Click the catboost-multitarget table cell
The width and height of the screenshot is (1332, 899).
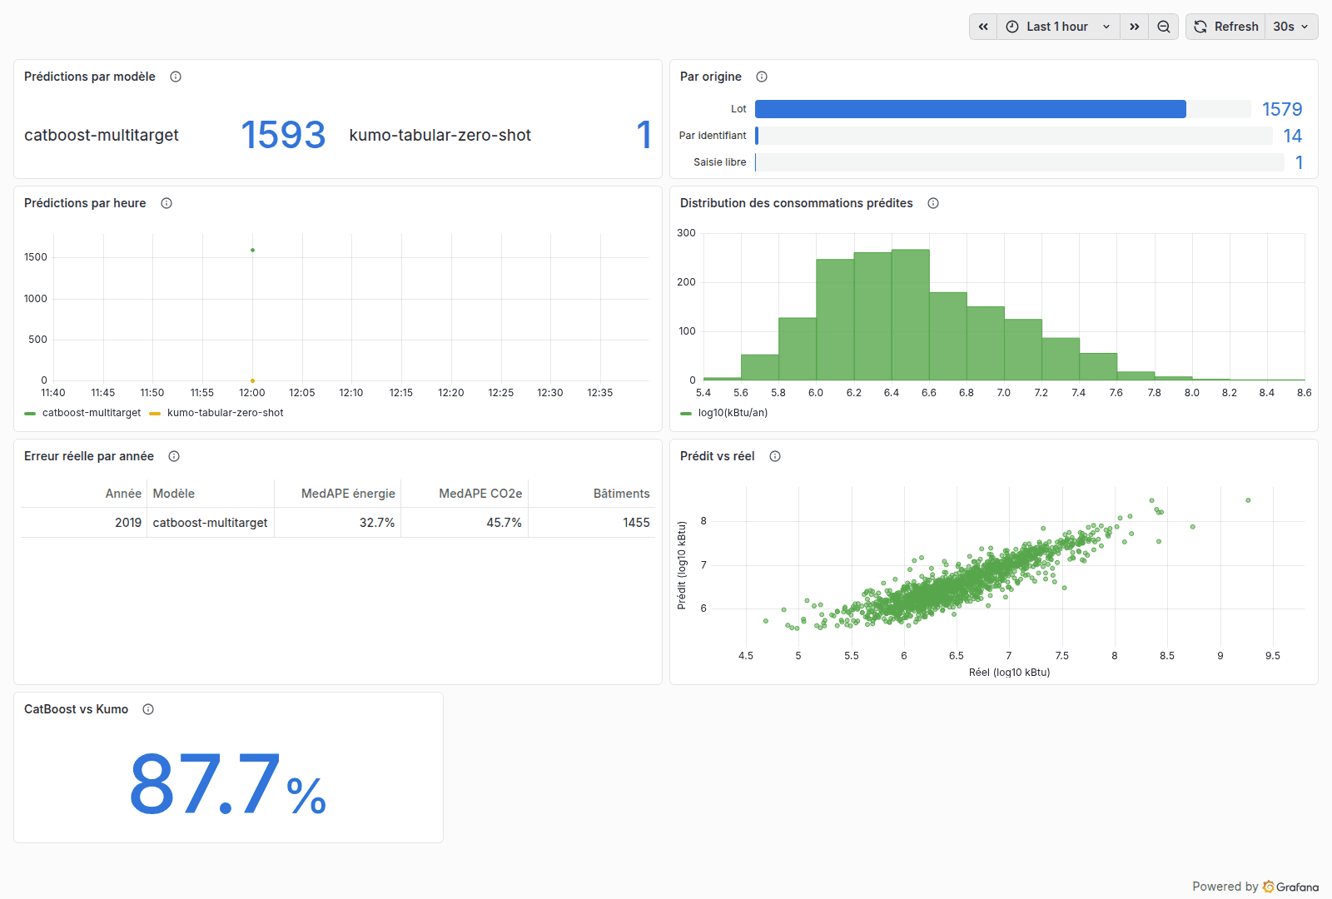[x=210, y=523]
